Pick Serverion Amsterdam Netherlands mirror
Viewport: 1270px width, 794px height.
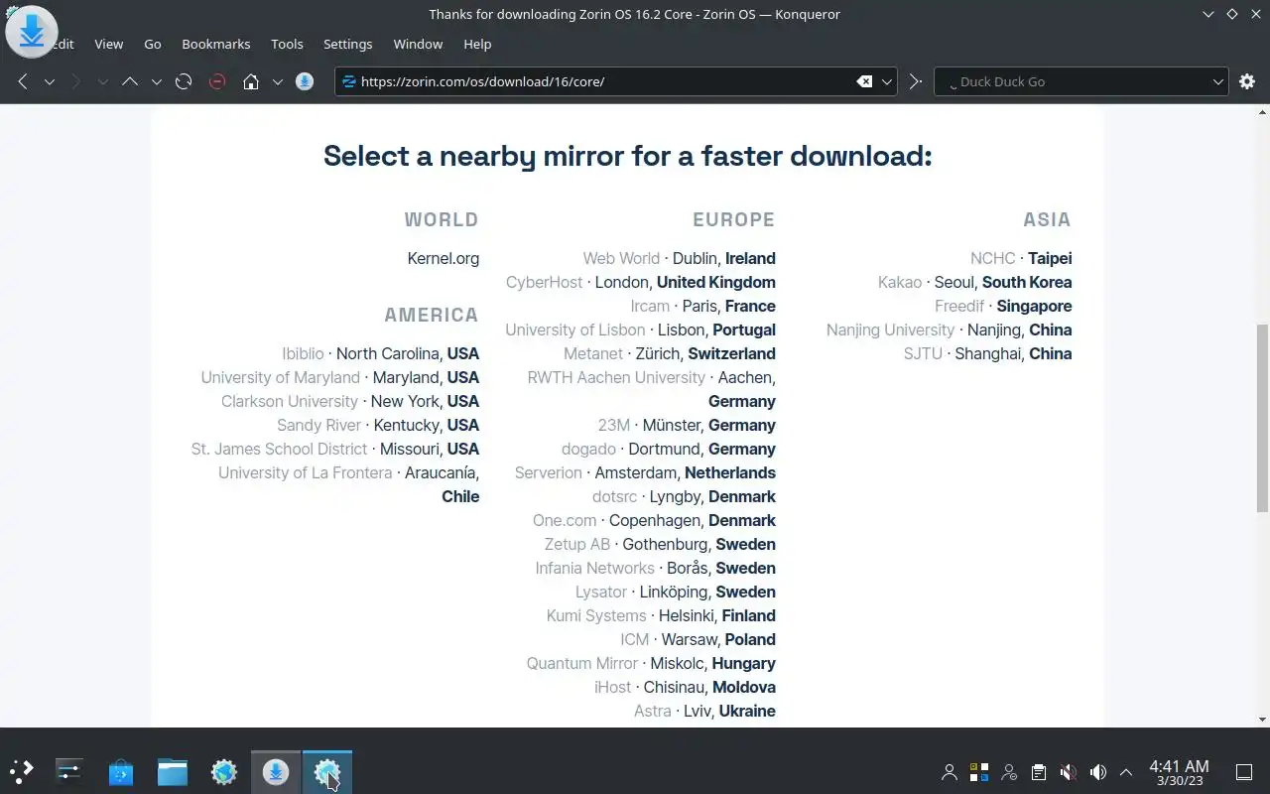645,472
